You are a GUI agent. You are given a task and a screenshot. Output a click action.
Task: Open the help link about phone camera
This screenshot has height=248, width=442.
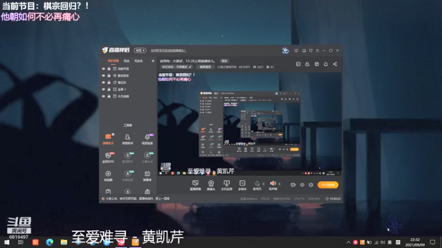click(169, 51)
